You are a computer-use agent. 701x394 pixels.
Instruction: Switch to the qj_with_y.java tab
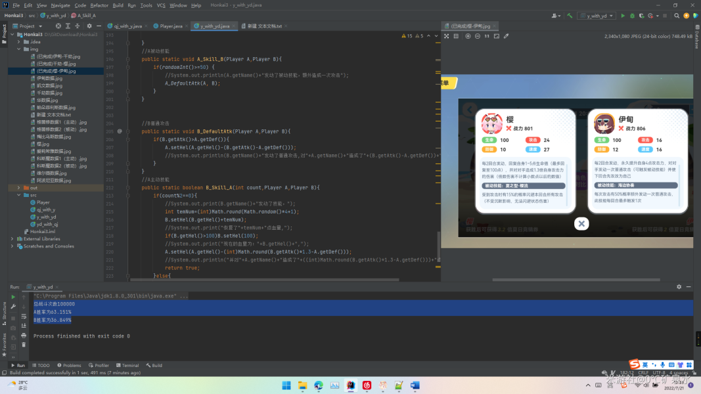click(127, 26)
